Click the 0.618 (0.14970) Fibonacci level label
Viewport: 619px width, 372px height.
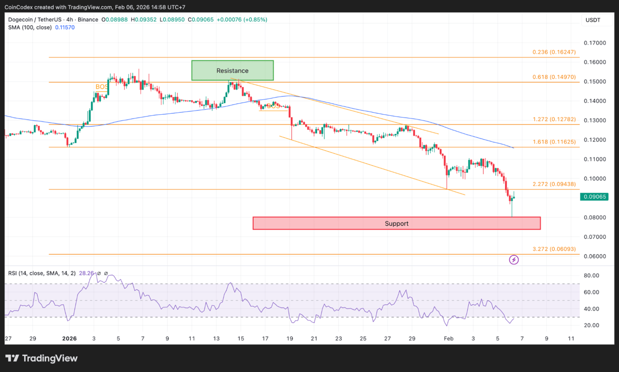pos(554,77)
